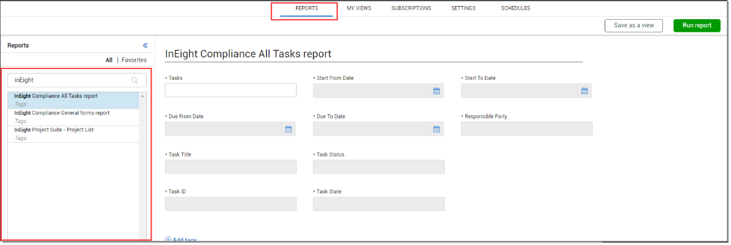Collapse the Reports side panel
Viewport: 731px width, 245px height.
pos(145,45)
